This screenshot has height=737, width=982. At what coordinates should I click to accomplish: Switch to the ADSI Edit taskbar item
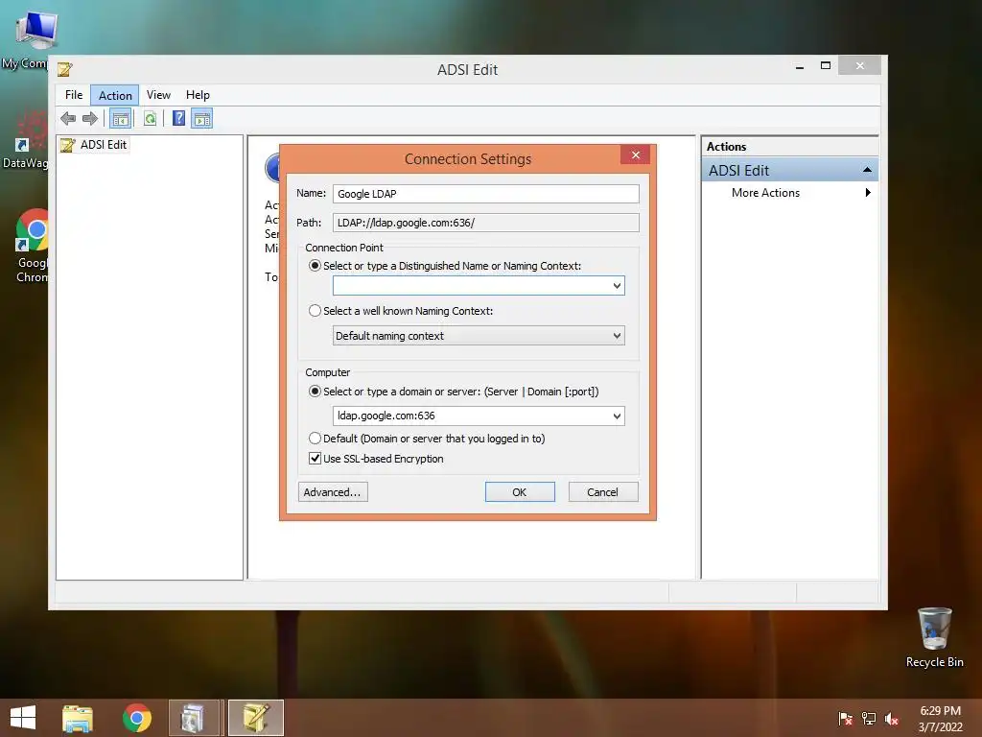click(255, 718)
